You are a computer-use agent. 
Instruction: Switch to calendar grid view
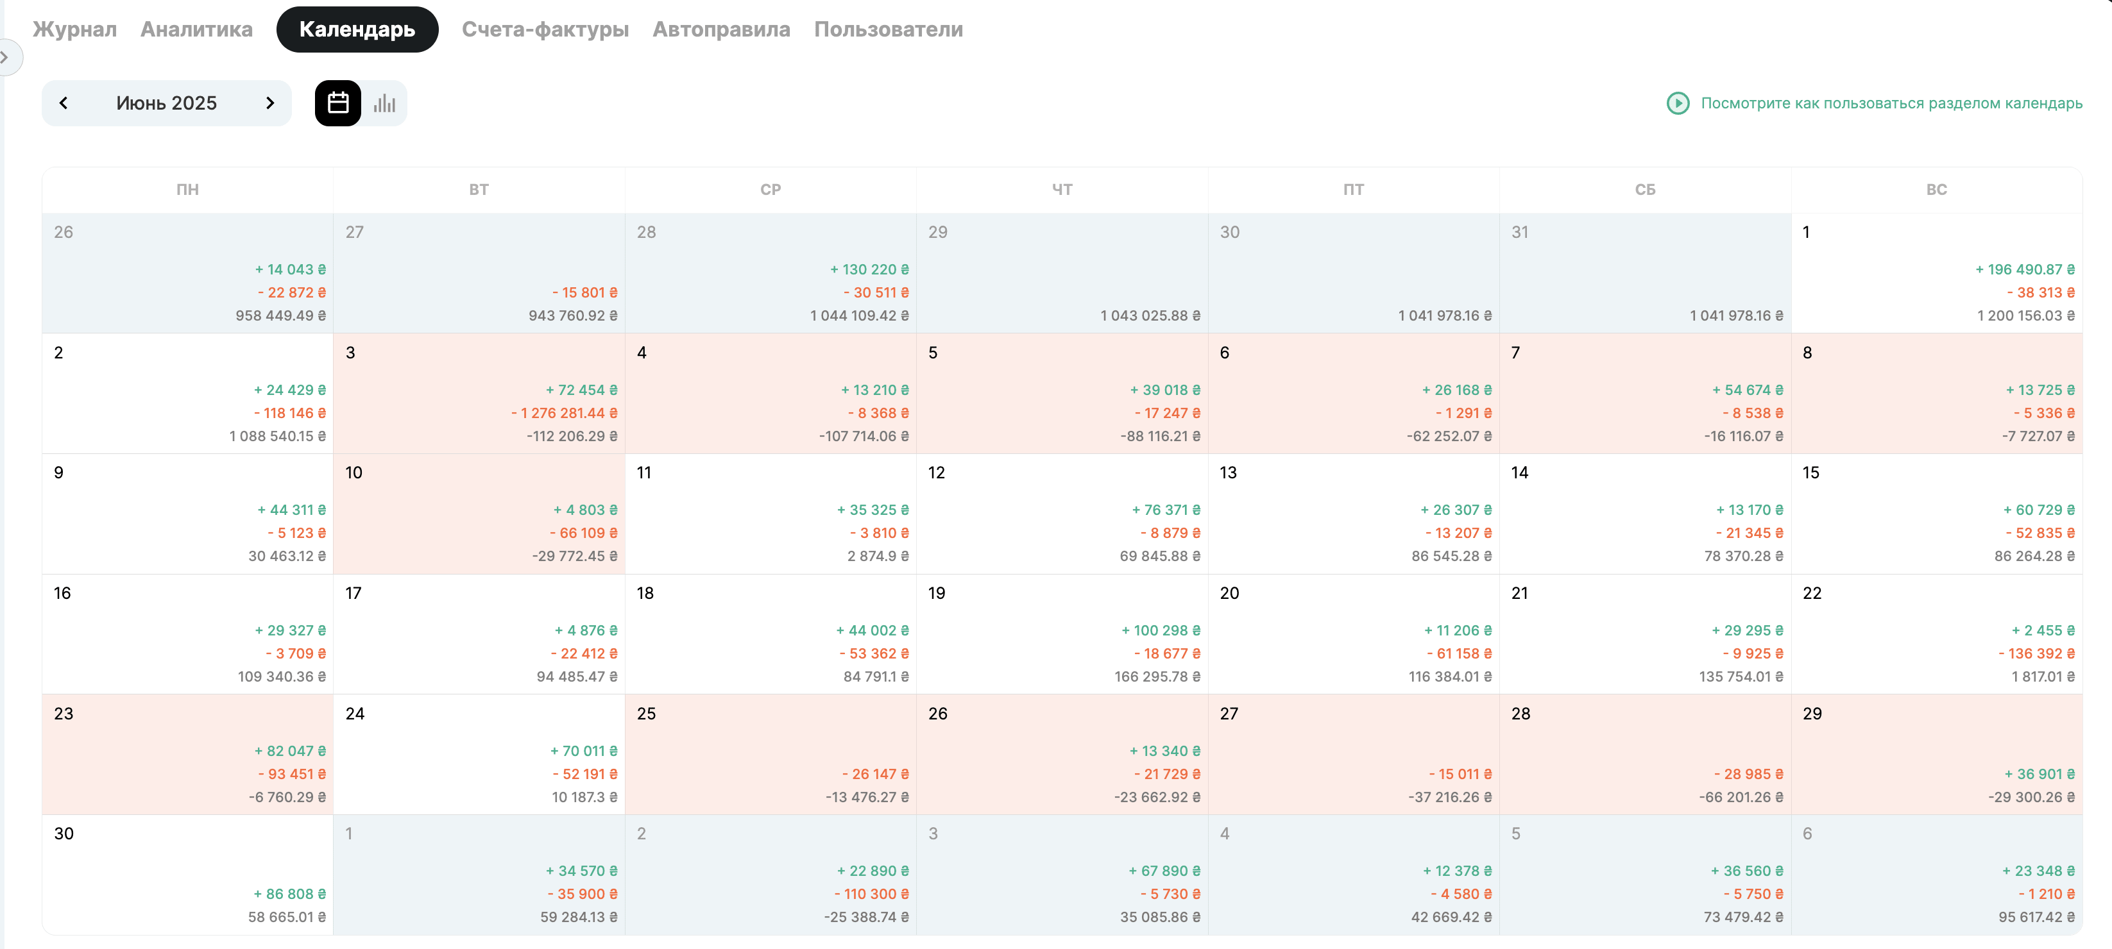coord(338,103)
